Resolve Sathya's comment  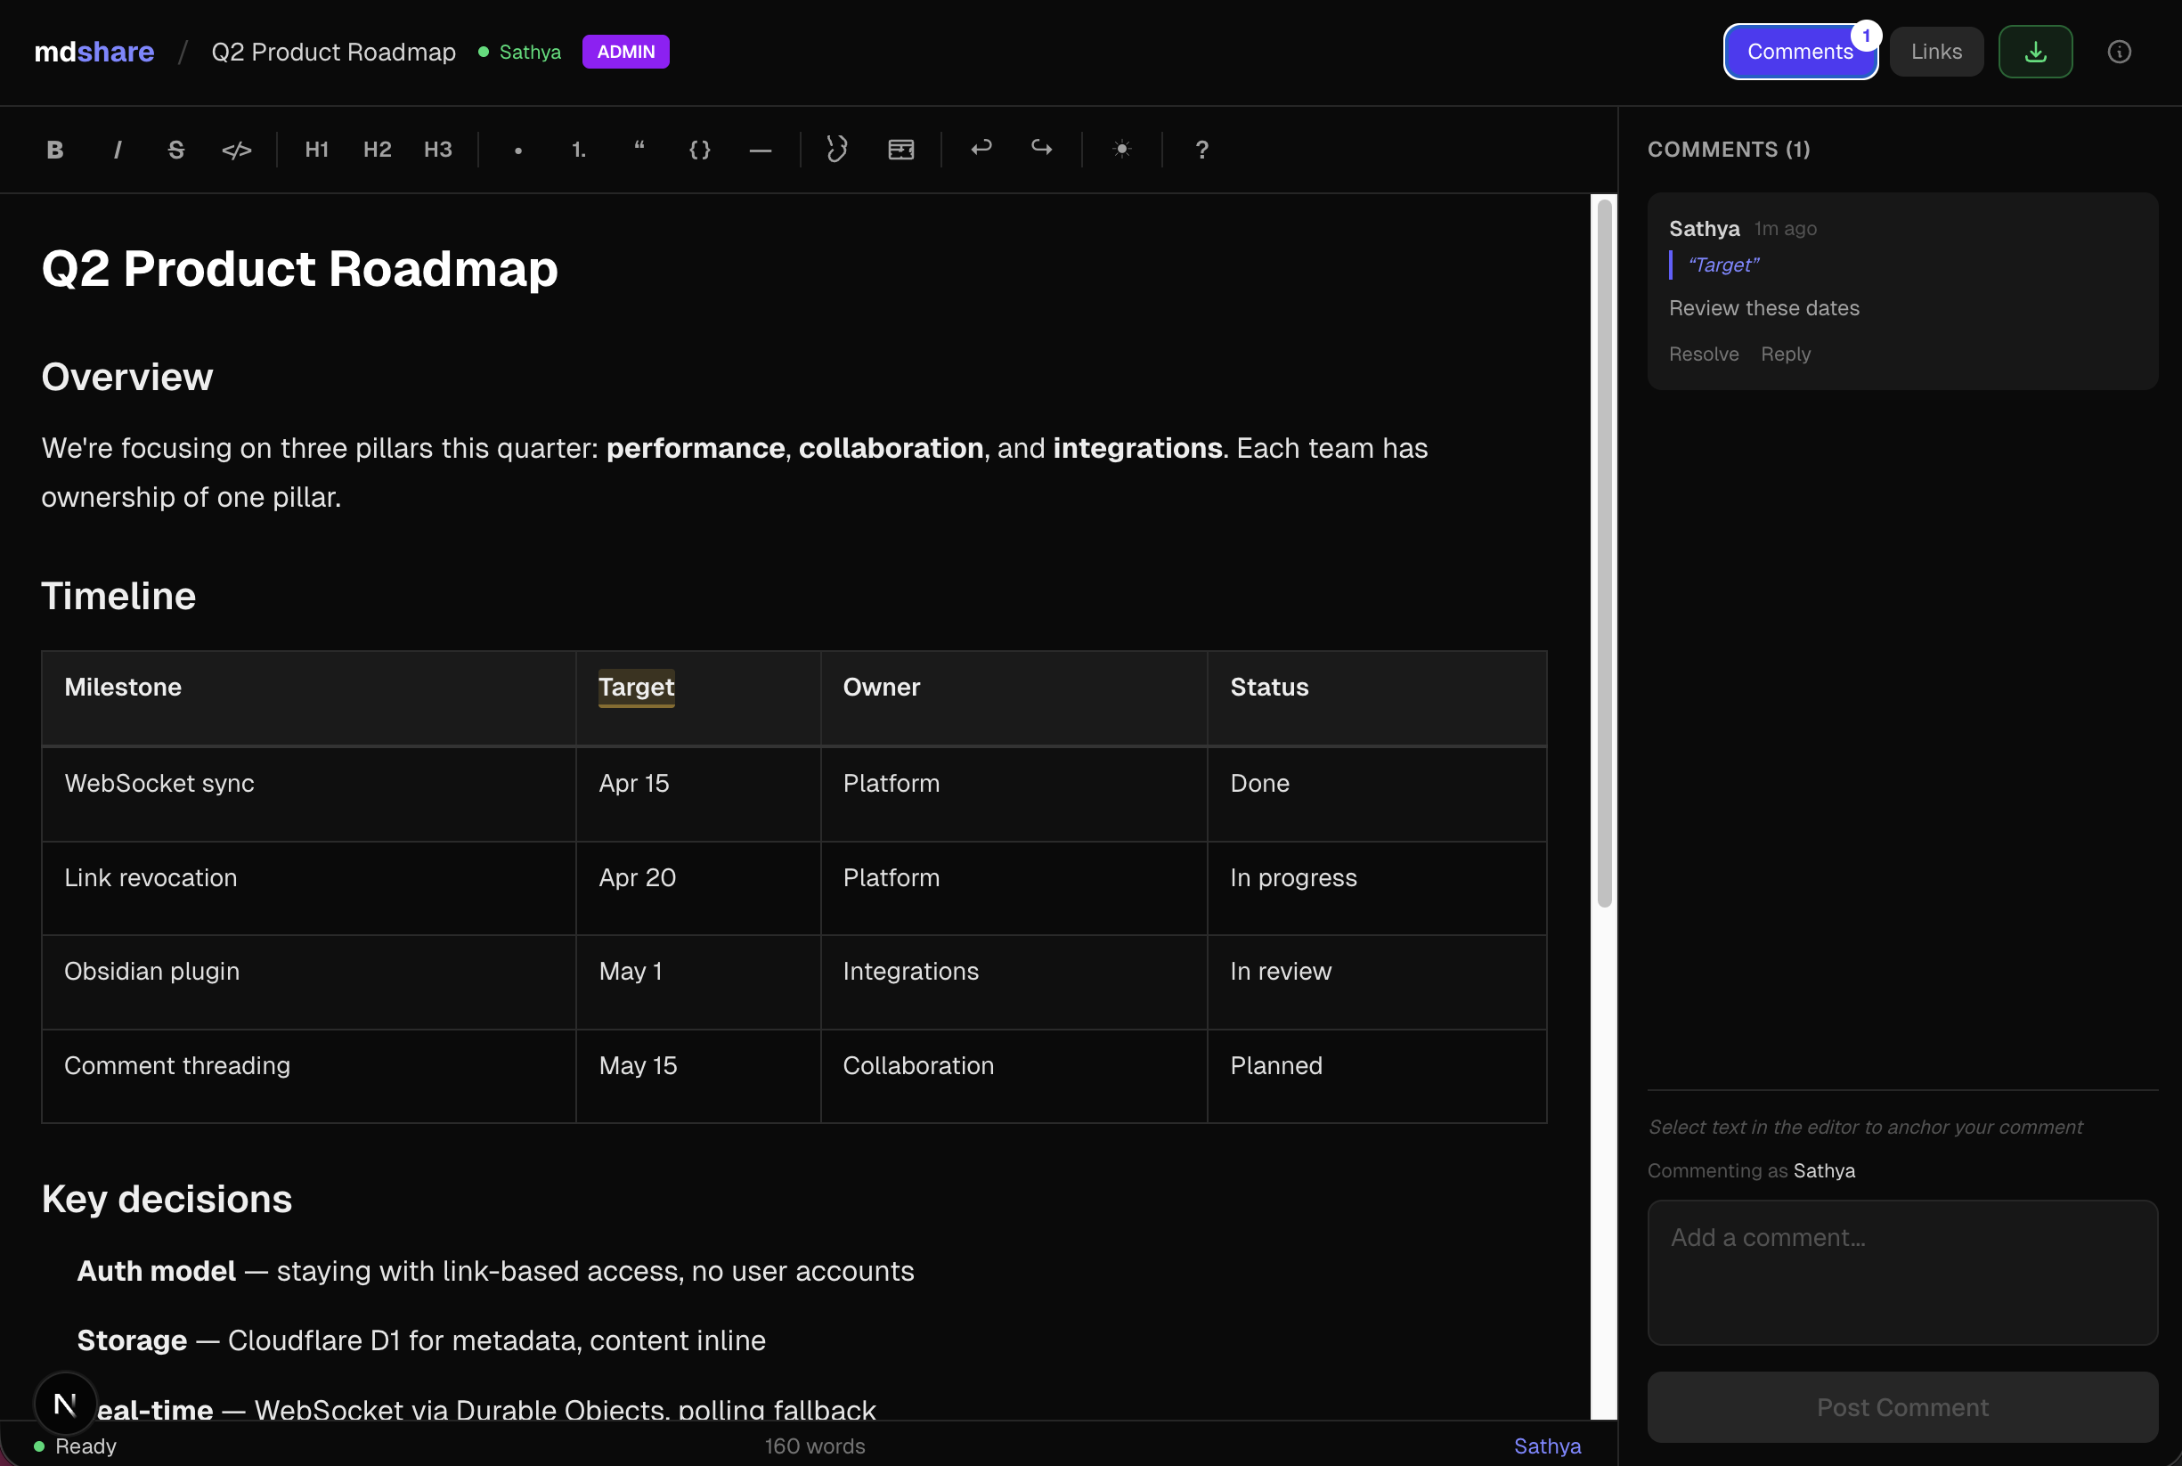pyautogui.click(x=1704, y=354)
